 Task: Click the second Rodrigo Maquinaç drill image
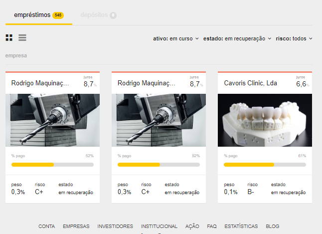click(x=159, y=120)
